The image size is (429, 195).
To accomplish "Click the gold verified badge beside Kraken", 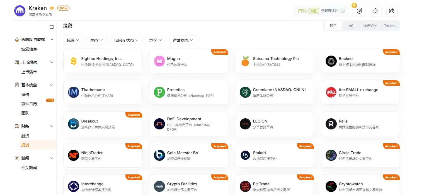I will 52,8.
